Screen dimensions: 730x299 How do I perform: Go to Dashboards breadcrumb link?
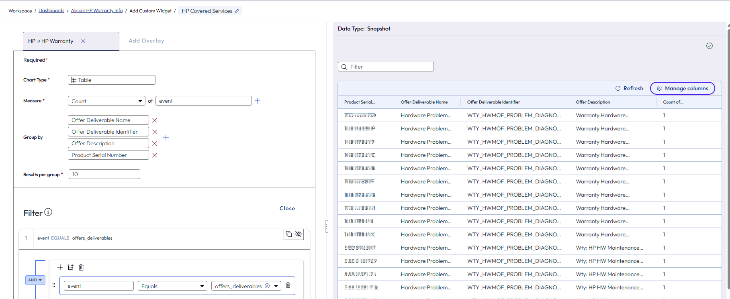pos(51,10)
